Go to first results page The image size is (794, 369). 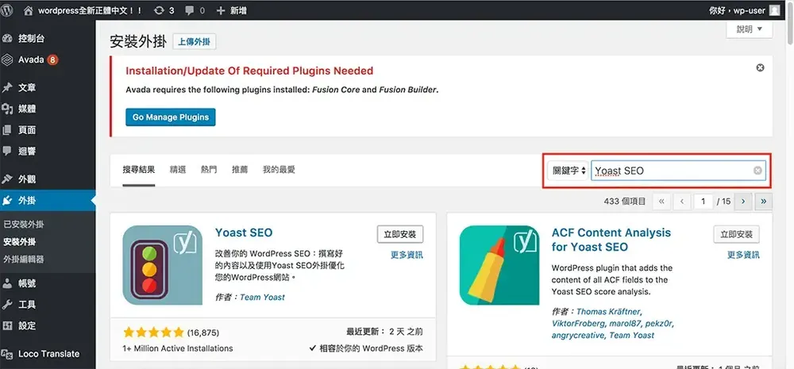[x=661, y=202]
